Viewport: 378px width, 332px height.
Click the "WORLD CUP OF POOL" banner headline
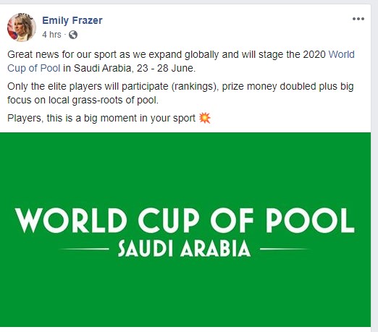185,221
